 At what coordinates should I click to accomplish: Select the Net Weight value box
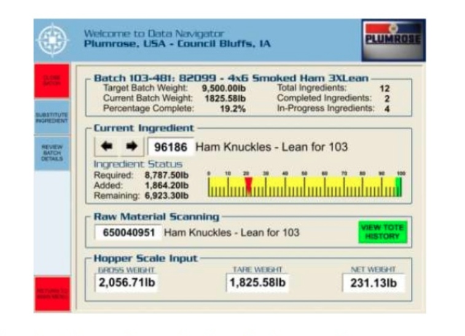click(x=373, y=283)
